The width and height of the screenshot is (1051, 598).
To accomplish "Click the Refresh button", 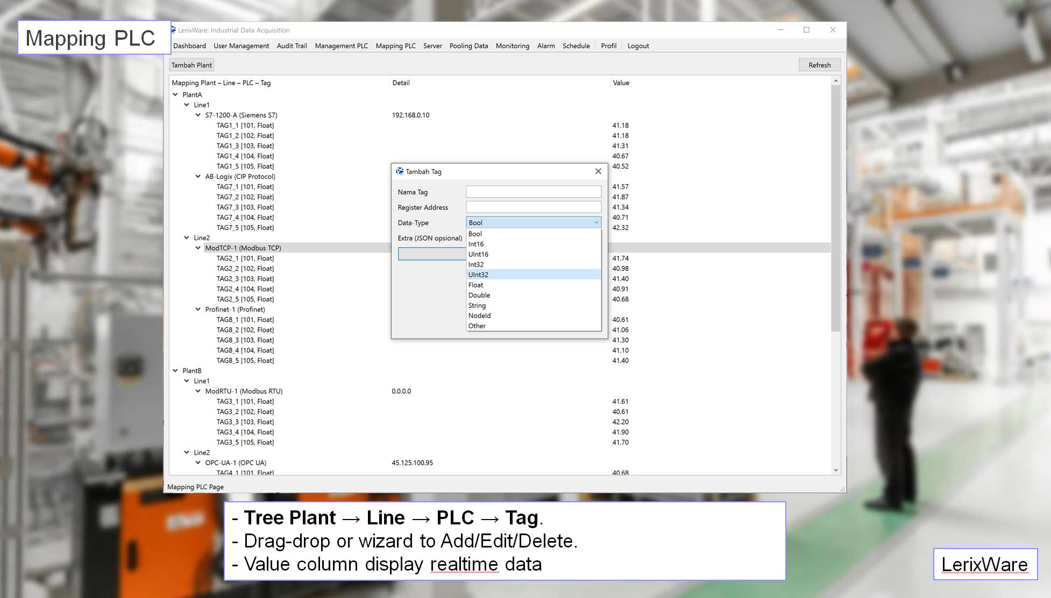I will coord(819,64).
